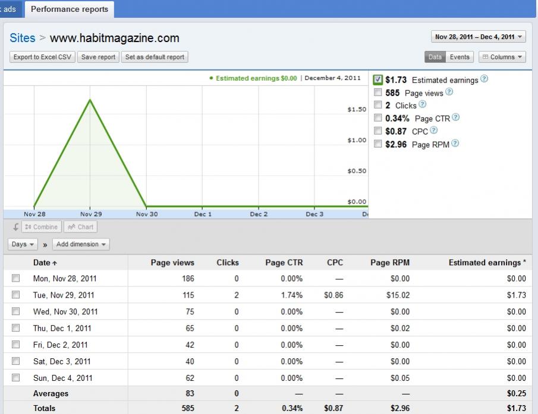Screen dimensions: 538x414
Task: Enable Page CTR metric checkbox
Action: (x=377, y=118)
